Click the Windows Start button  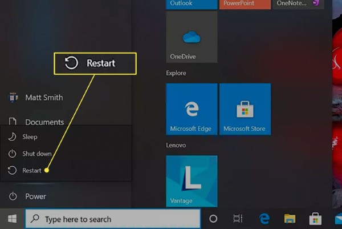click(12, 219)
